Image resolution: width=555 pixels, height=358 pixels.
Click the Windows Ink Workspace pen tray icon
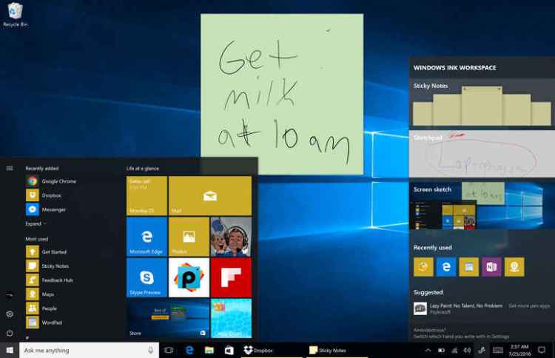click(x=482, y=350)
